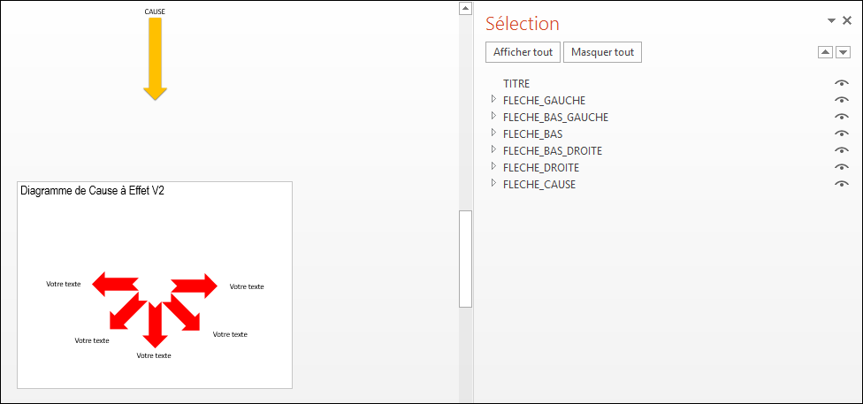
Task: Send selection backward with down arrow icon
Action: click(843, 52)
